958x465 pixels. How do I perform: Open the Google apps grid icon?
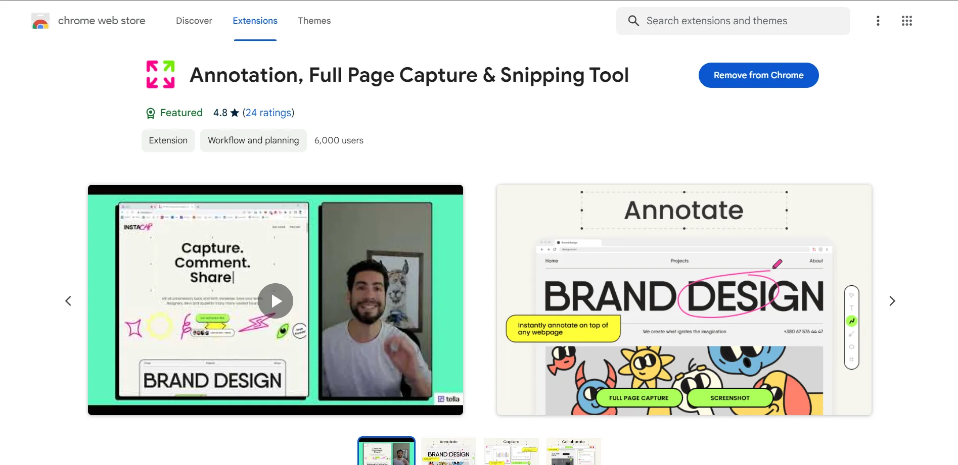tap(907, 21)
